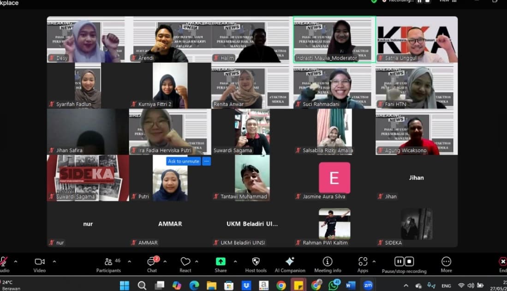Image resolution: width=507 pixels, height=291 pixels.
Task: Launch AI Companion
Action: coord(290,262)
